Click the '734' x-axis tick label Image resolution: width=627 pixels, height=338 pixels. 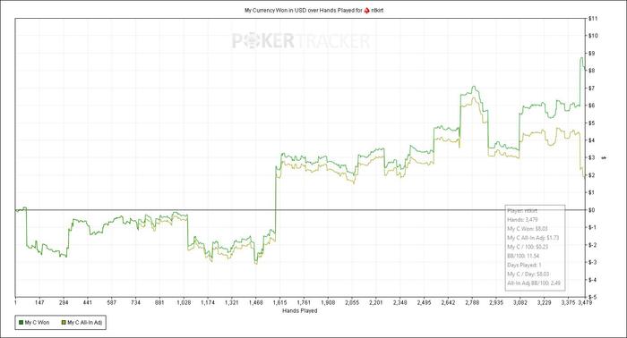[x=135, y=303]
